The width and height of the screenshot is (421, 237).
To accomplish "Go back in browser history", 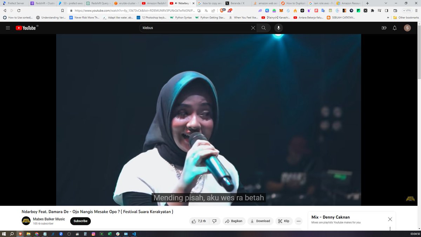I will pos(5,11).
